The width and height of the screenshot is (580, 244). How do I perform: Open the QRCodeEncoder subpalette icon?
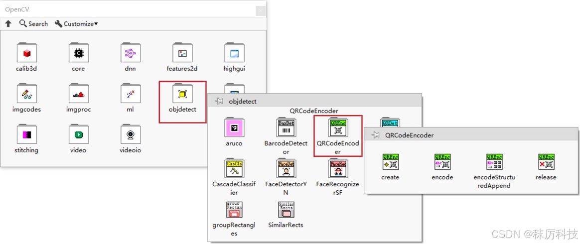[338, 128]
